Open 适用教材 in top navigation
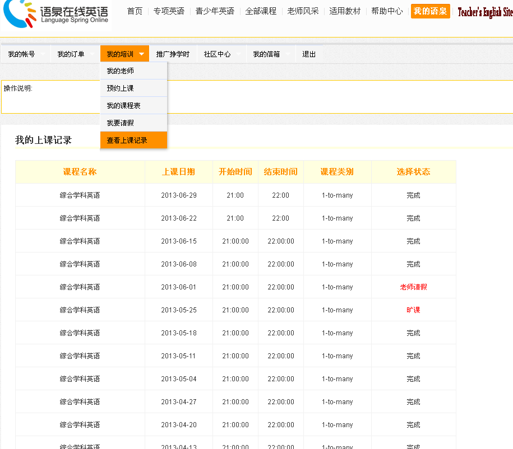This screenshot has height=449, width=513. click(345, 11)
